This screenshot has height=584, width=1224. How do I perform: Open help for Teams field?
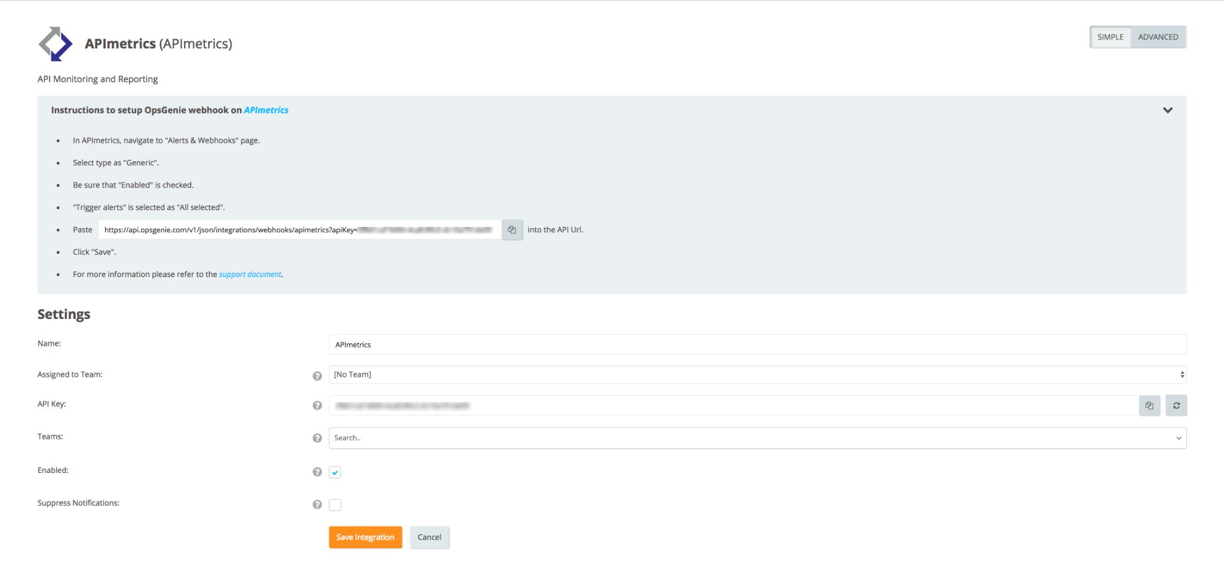(x=317, y=438)
